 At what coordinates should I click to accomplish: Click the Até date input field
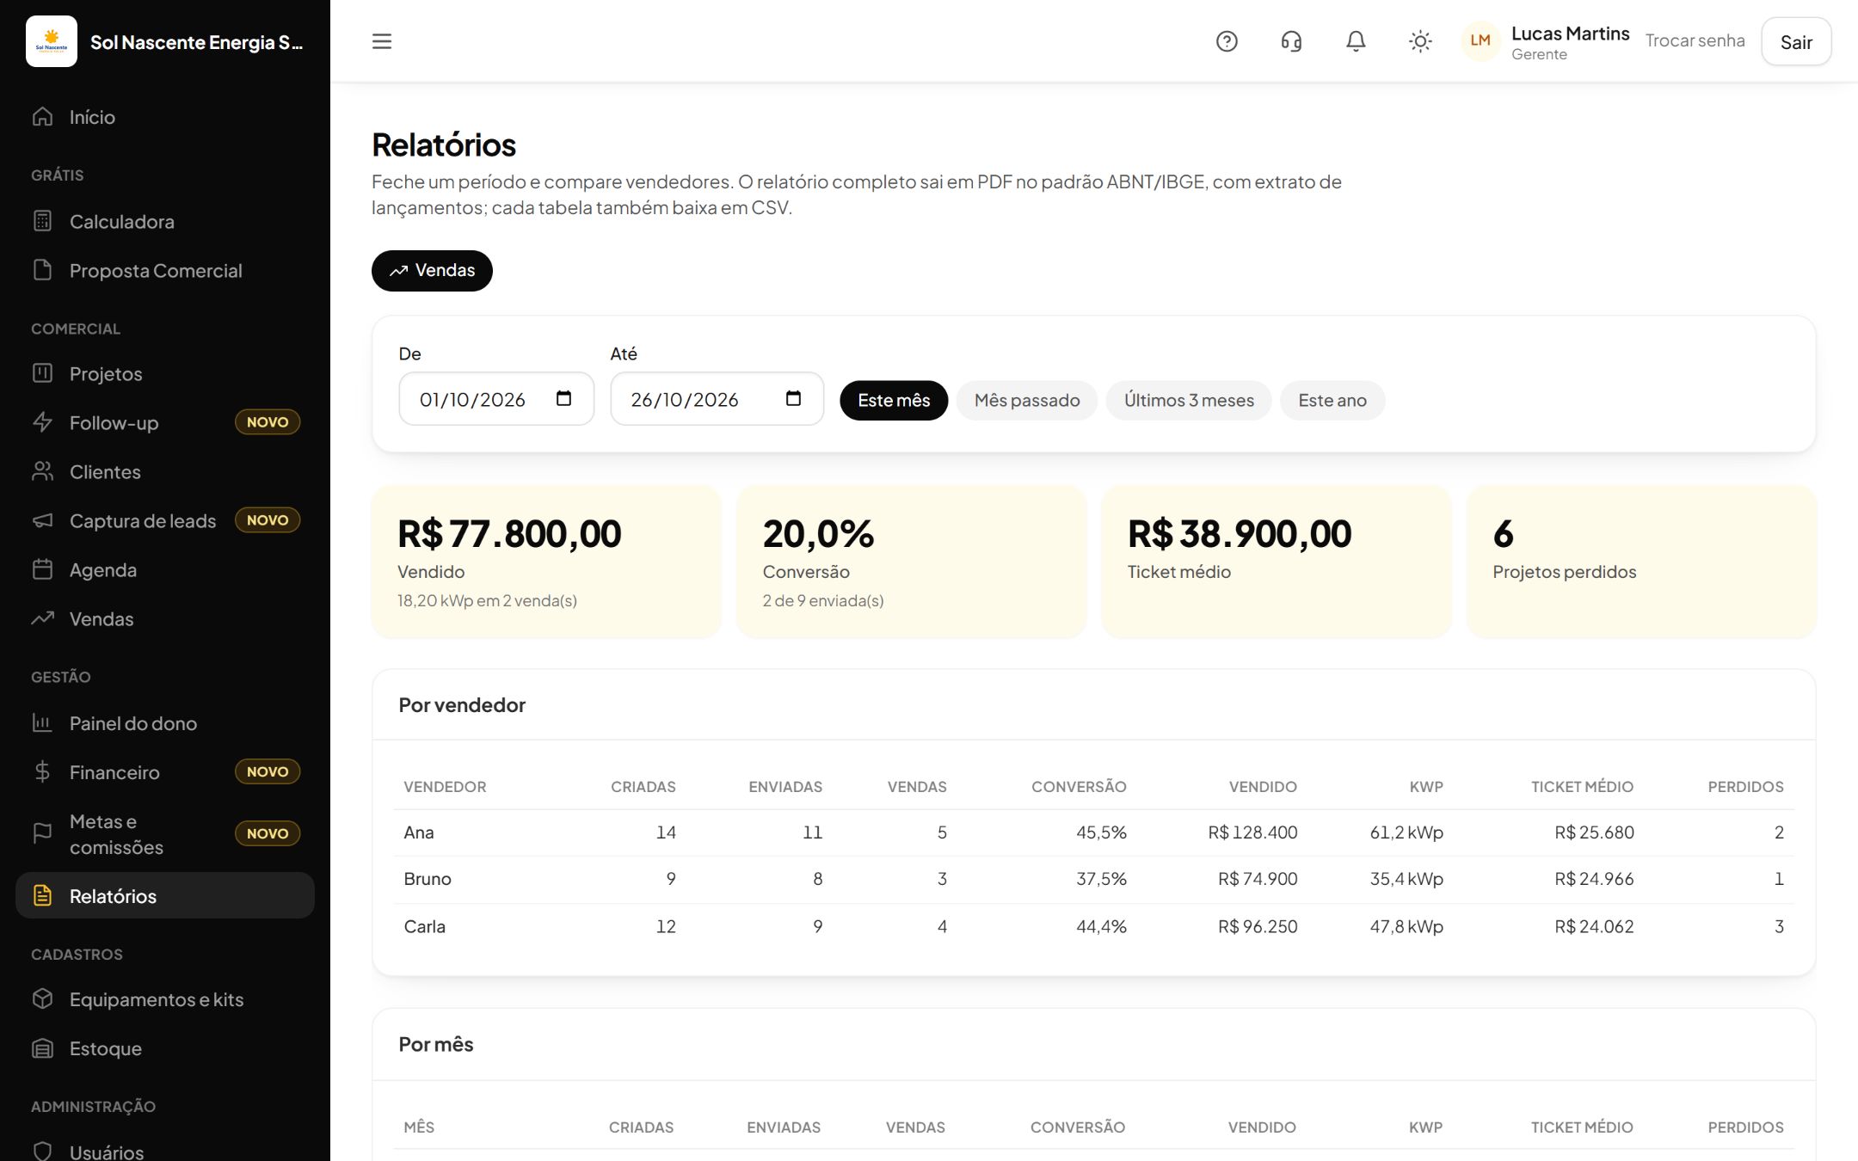coord(717,399)
